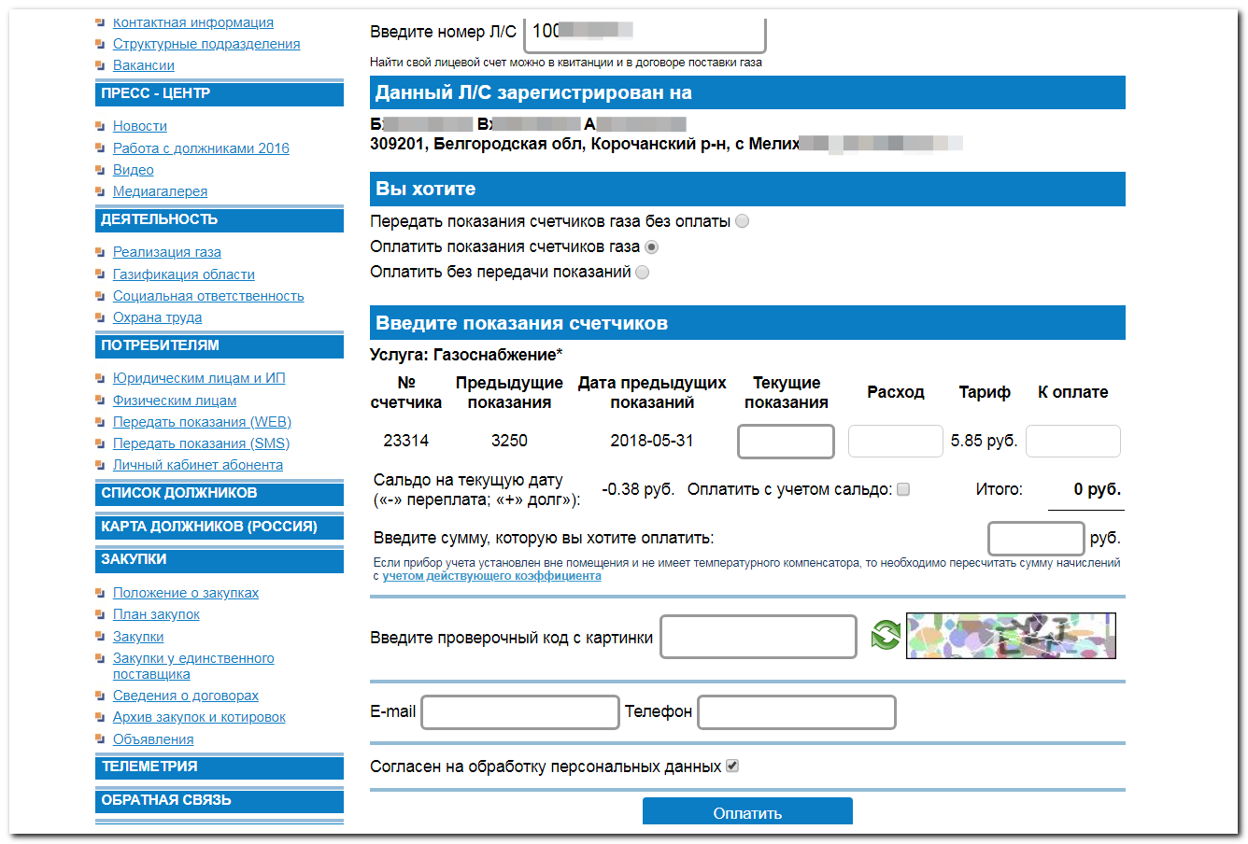Tick the pay with saldo checkbox

click(x=903, y=489)
